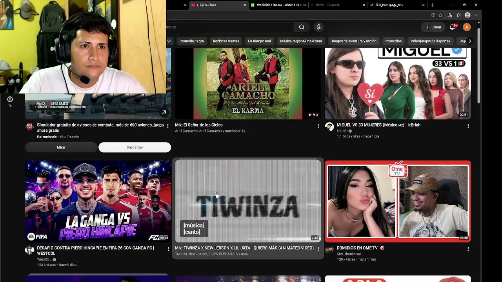Filter by 'Comedias' chip
This screenshot has width=502, height=282.
tap(393, 41)
